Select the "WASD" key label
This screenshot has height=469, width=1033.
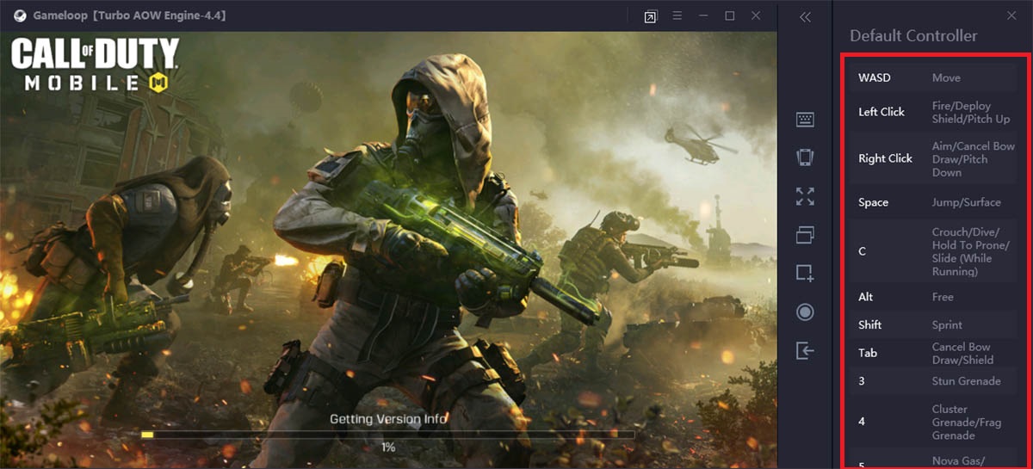(x=875, y=77)
